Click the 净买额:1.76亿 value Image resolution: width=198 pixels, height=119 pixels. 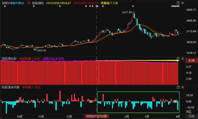[31, 87]
